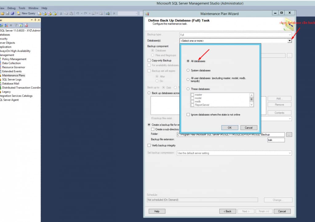315x222 pixels.
Task: Choose the System databases option
Action: (188, 70)
